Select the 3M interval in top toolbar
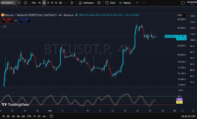The width and height of the screenshot is (197, 119). 60,3
